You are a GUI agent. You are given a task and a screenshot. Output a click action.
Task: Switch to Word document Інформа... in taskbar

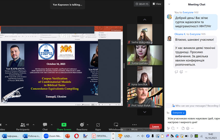click(10, 136)
